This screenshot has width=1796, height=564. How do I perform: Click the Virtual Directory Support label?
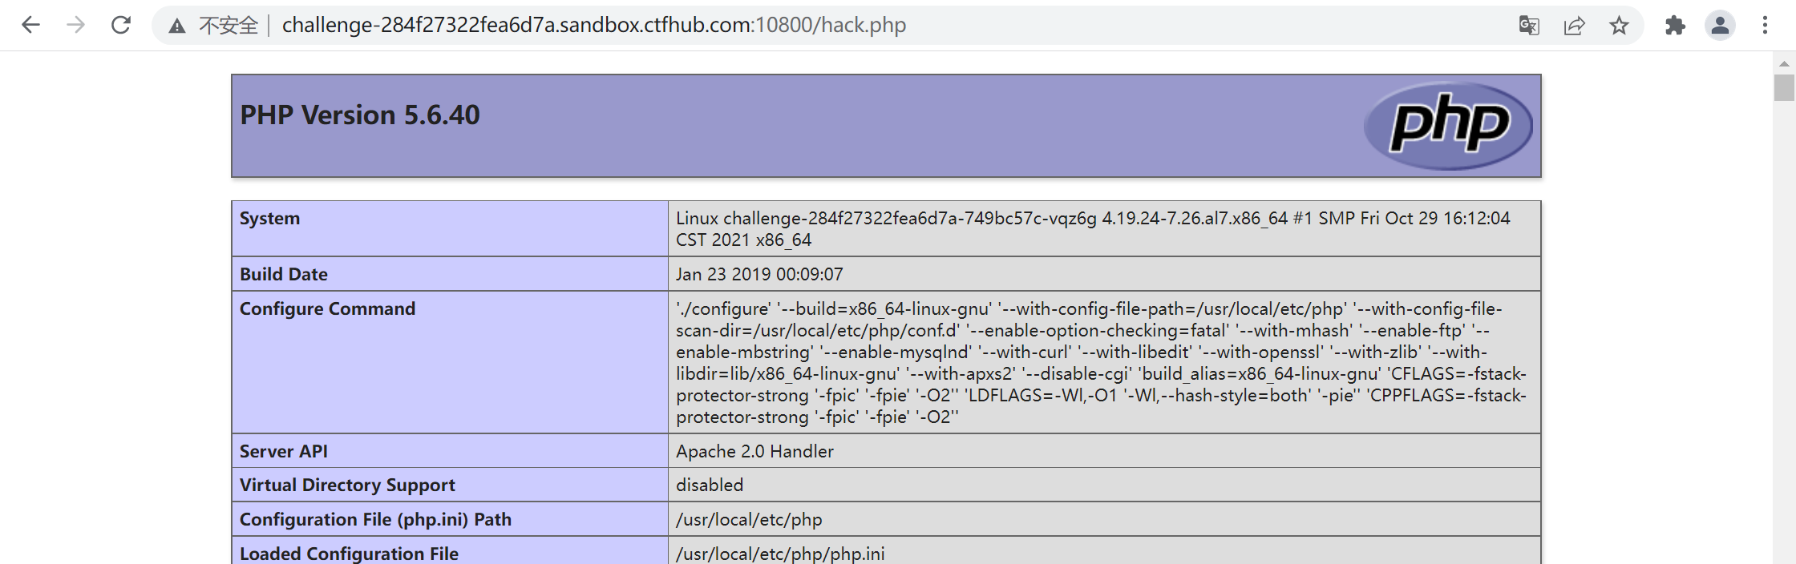pos(347,485)
